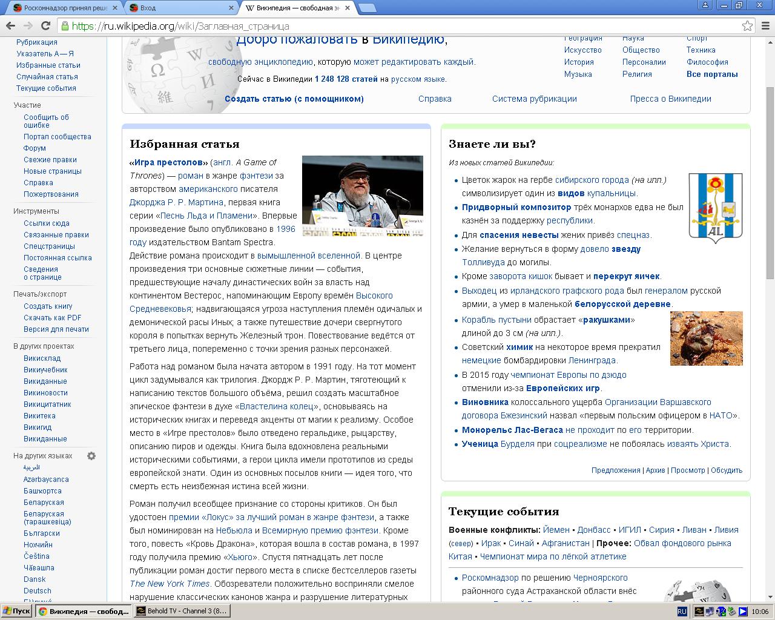
Task: Open the Викисклад project link
Action: coord(42,358)
